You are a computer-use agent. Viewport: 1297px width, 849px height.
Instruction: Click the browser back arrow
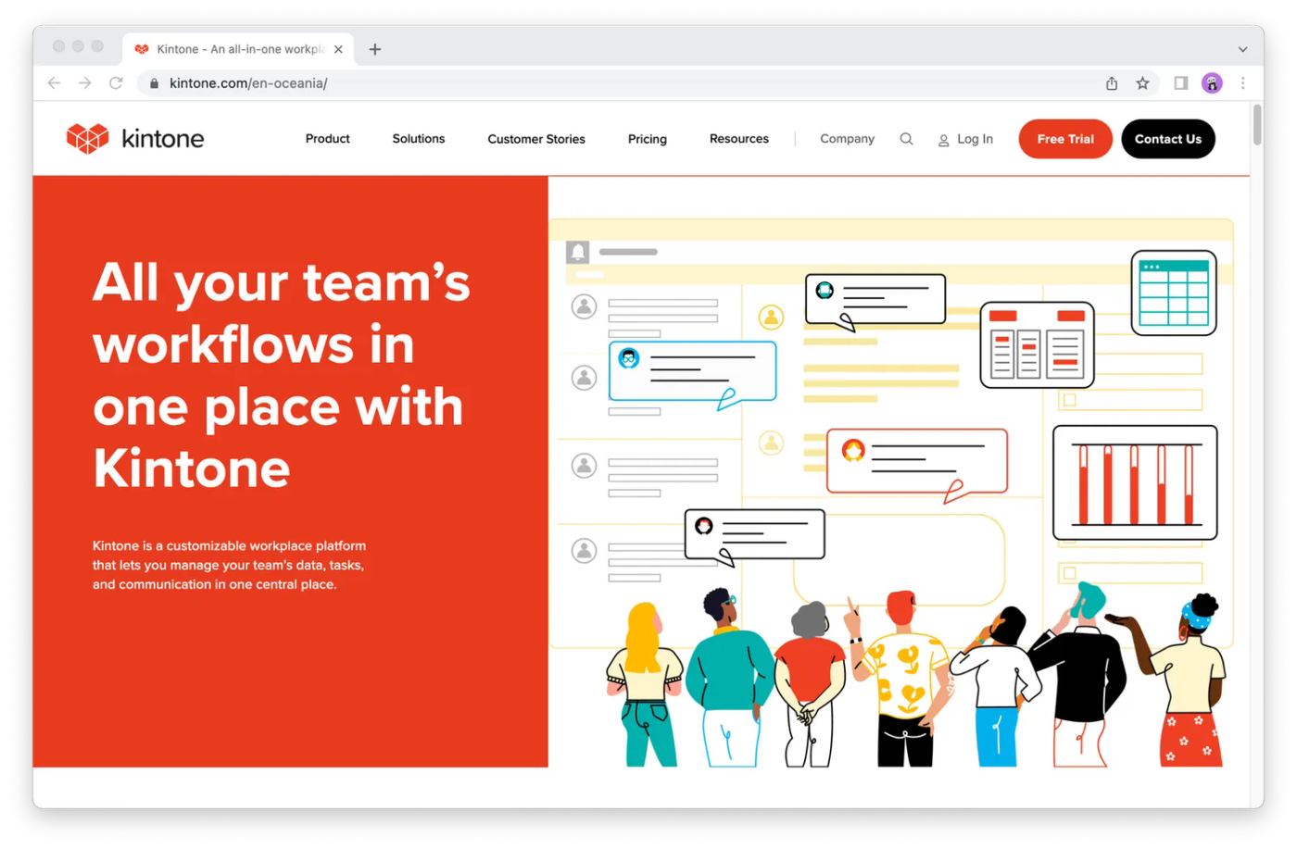[x=54, y=82]
